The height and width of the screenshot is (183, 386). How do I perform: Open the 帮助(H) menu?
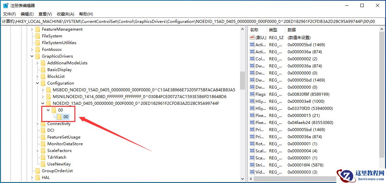(x=86, y=14)
